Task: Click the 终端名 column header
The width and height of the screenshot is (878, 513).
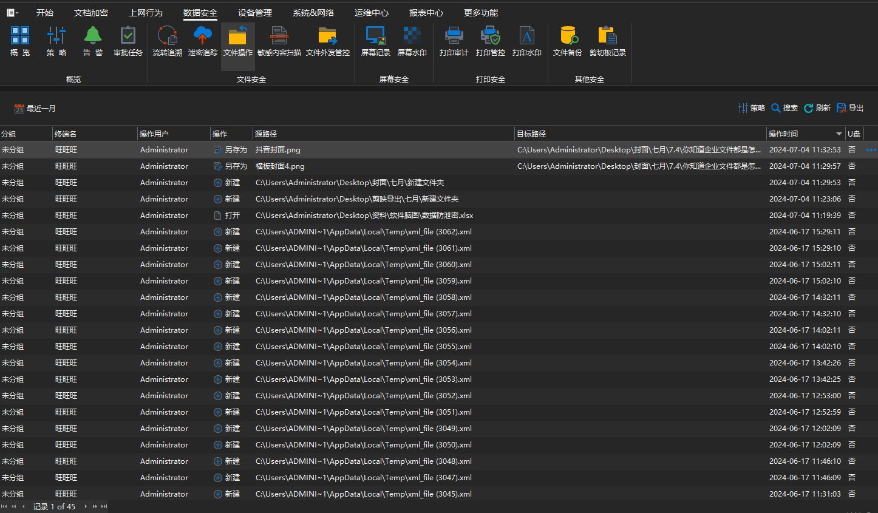Action: click(95, 134)
